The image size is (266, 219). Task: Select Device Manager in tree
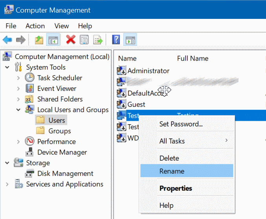(x=62, y=152)
